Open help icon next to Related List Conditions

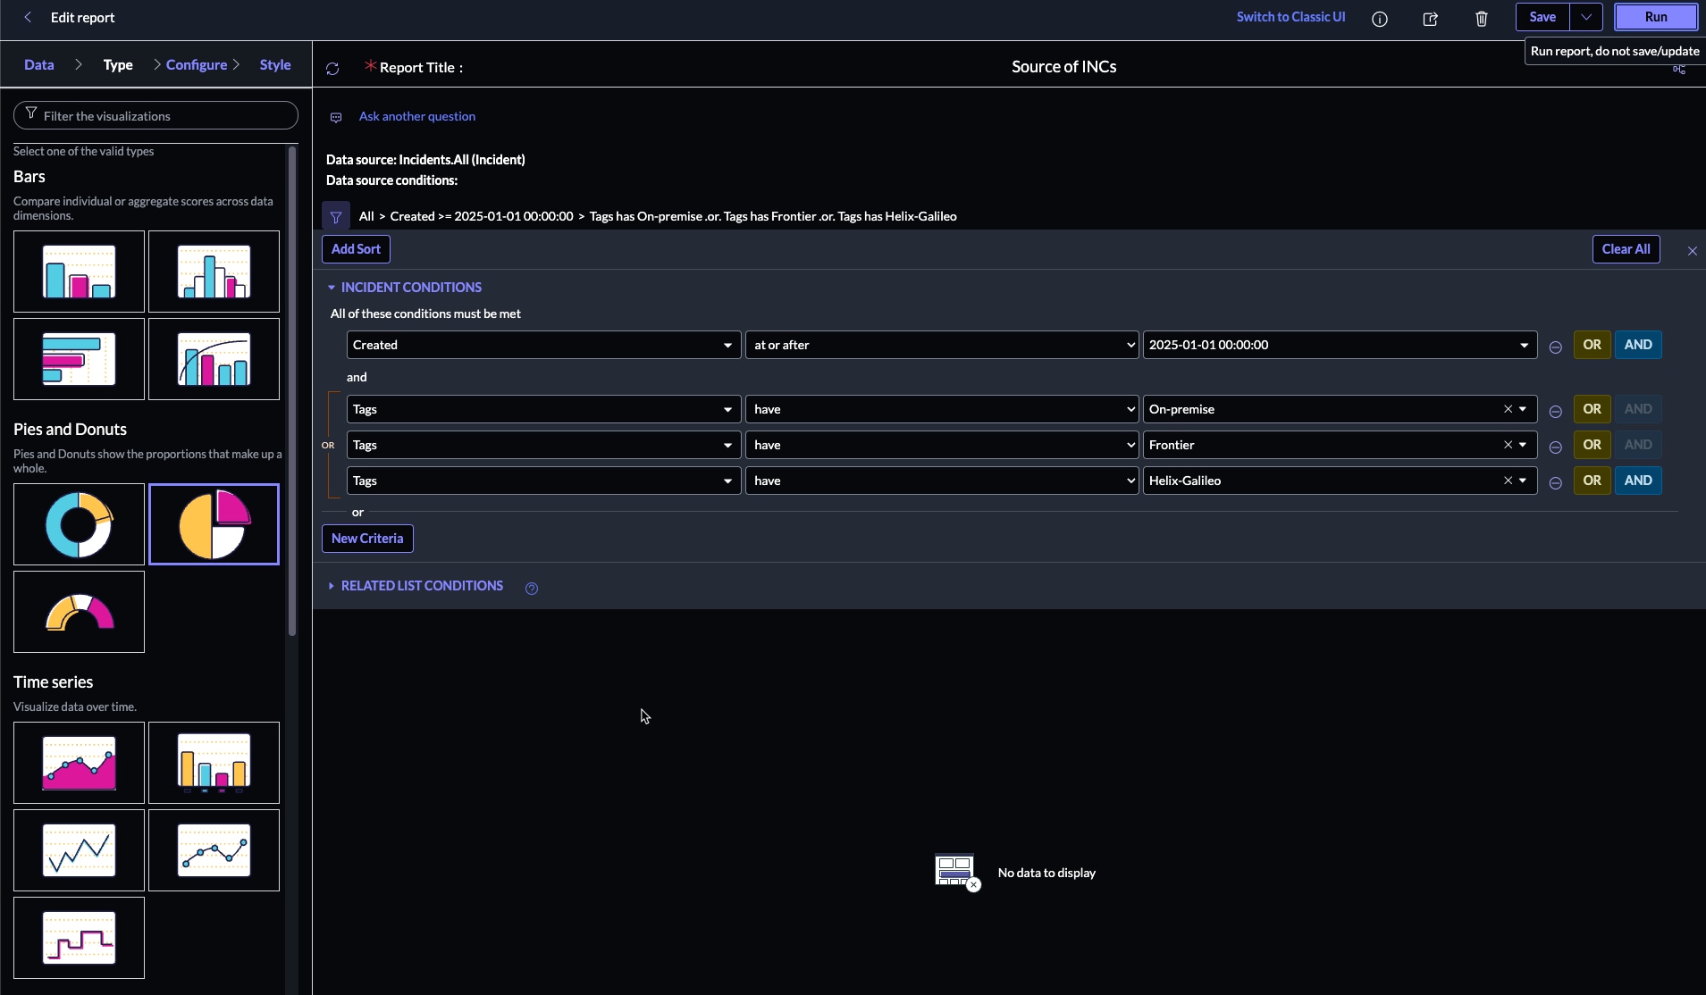532,588
